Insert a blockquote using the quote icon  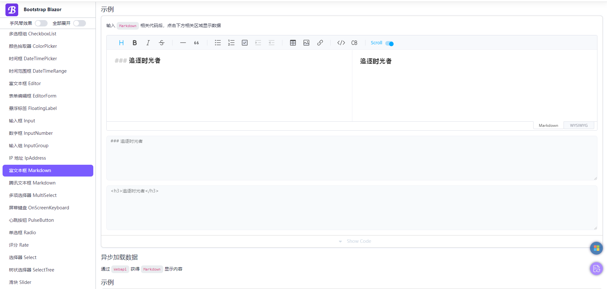point(196,42)
